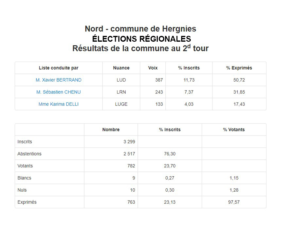The image size is (307, 230).
Task: Click the % Votants column header
Action: pyautogui.click(x=234, y=130)
